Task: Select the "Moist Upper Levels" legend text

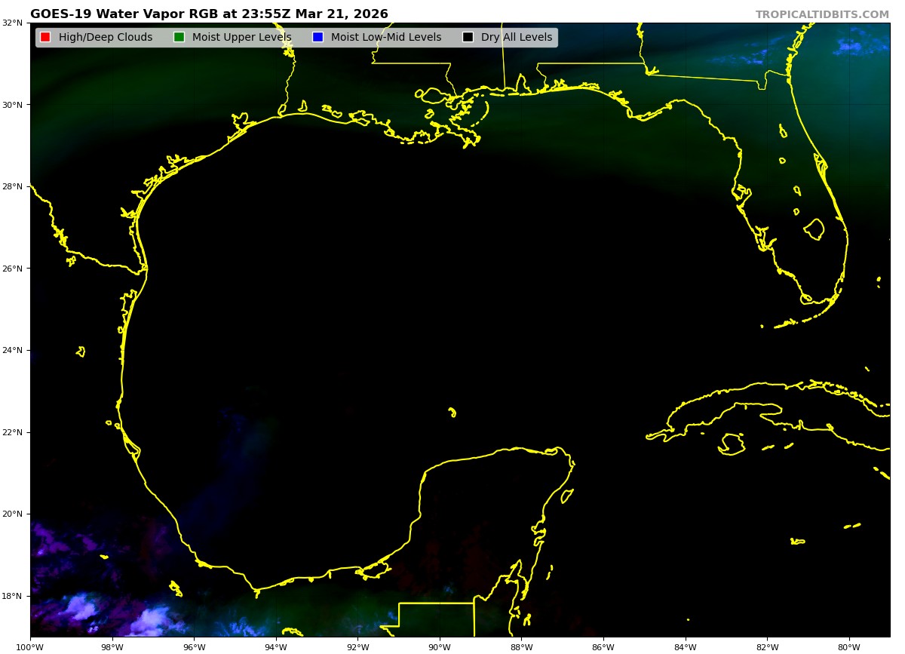Action: coord(241,38)
